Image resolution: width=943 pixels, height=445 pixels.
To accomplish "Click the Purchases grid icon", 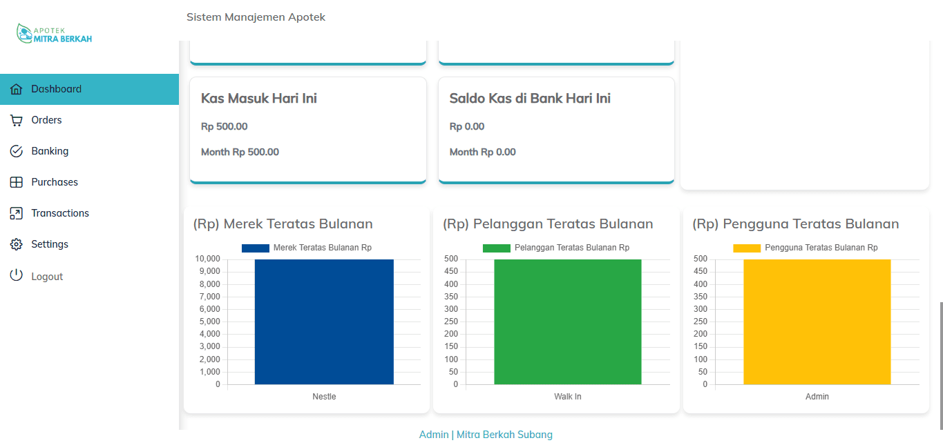I will (x=17, y=182).
